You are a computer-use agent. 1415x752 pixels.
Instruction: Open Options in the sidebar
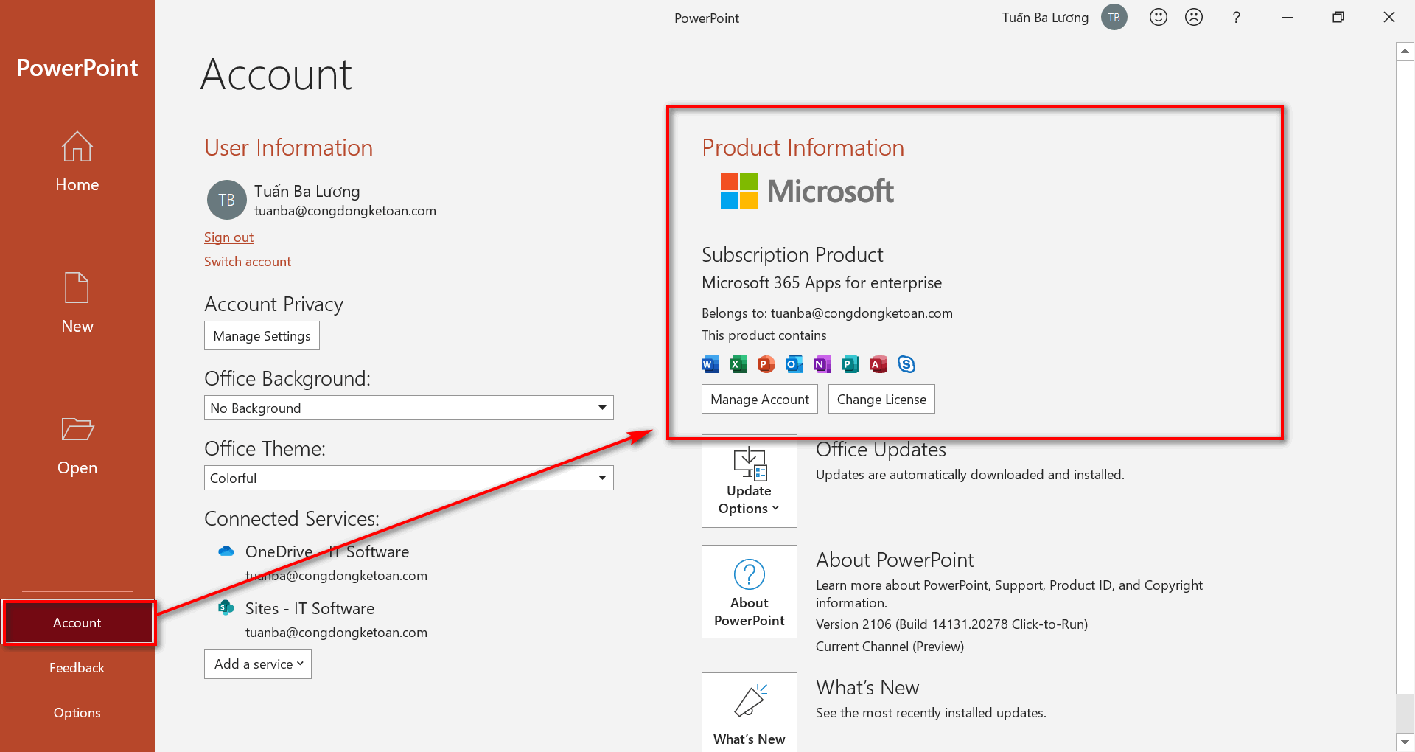point(77,713)
